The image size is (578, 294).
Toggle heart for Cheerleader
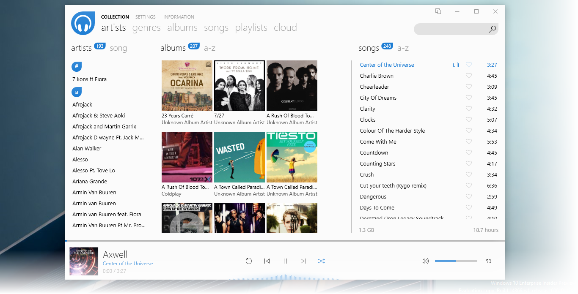(468, 87)
